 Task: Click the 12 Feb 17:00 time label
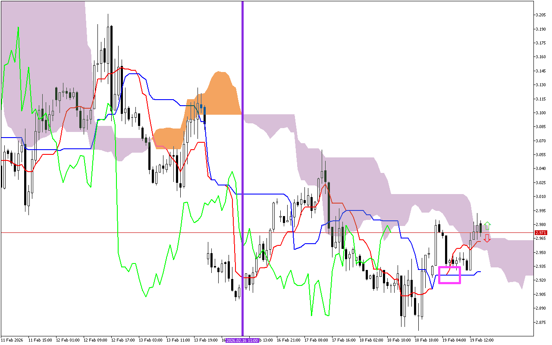pos(122,340)
